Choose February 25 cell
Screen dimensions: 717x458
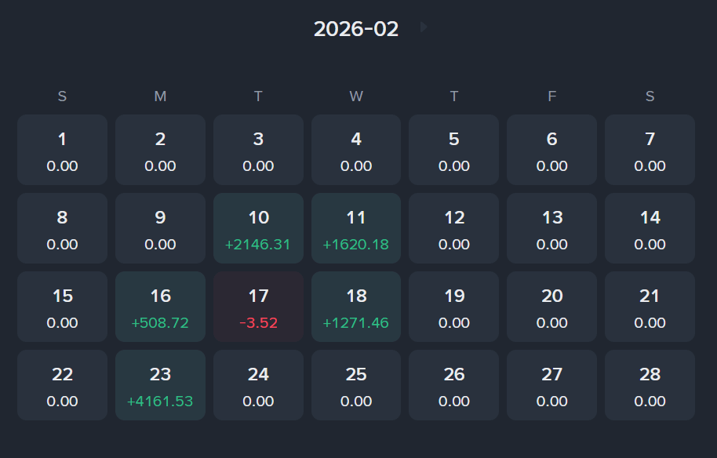(356, 385)
